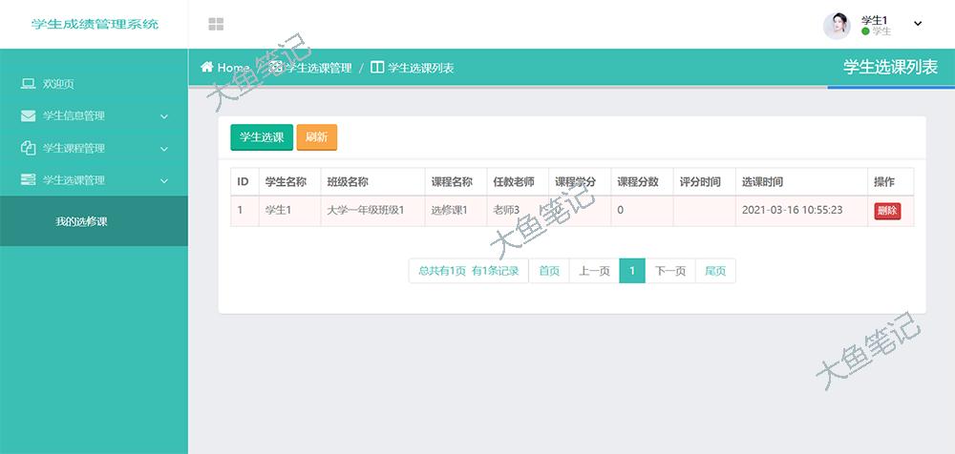Viewport: 955px width, 454px height.
Task: Select page 1 in pagination
Action: [632, 271]
